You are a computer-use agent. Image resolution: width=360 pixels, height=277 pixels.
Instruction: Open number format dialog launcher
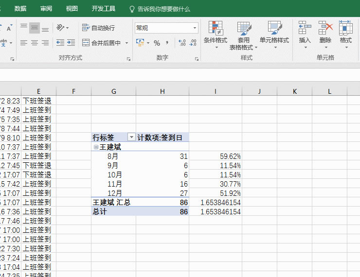(x=197, y=59)
